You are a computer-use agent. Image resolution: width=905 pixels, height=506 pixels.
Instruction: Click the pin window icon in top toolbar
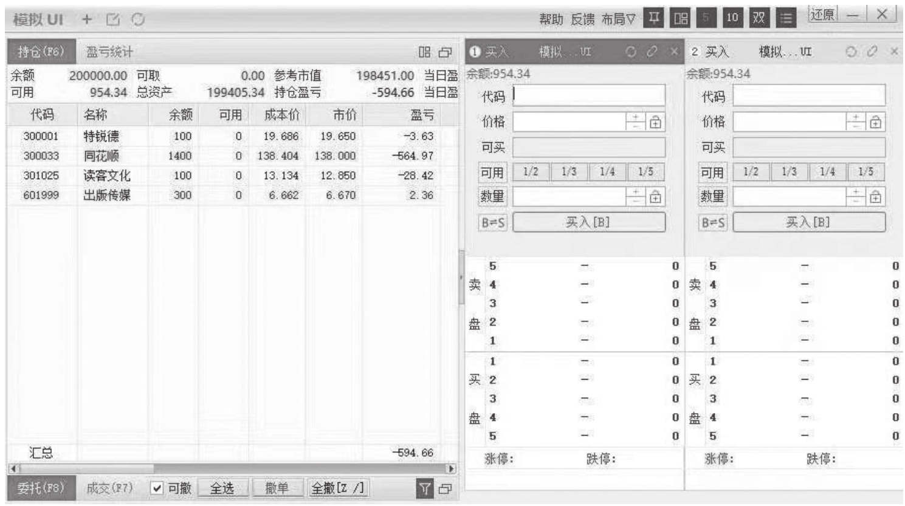654,18
